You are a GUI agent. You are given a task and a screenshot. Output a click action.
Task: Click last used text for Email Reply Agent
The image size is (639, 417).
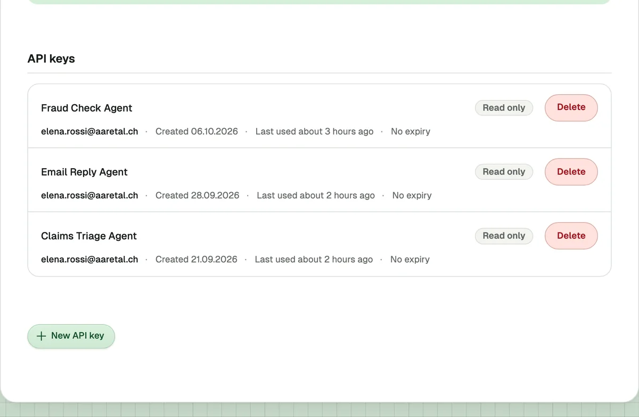pos(316,195)
